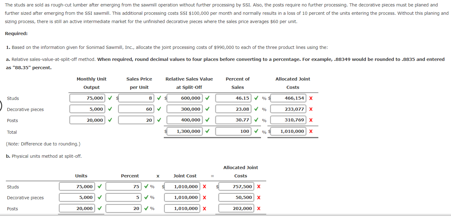Click the red X beside Studs allocated cost 466,154
451x218 pixels.
311,98
